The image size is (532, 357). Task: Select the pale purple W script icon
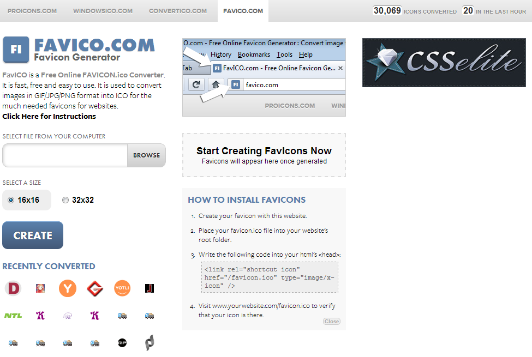coord(68,316)
